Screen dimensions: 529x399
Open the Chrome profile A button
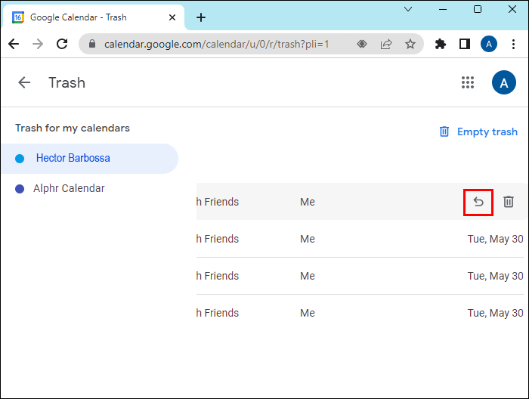tap(489, 44)
